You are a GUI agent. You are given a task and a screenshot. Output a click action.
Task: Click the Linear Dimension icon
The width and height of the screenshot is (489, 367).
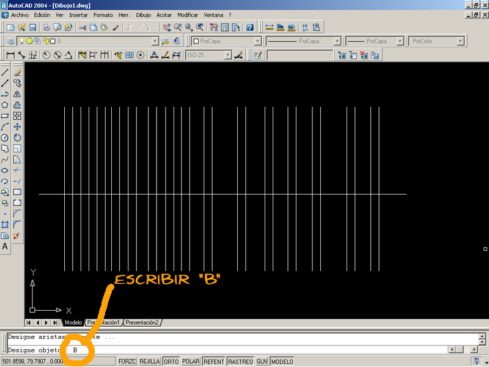(10, 55)
